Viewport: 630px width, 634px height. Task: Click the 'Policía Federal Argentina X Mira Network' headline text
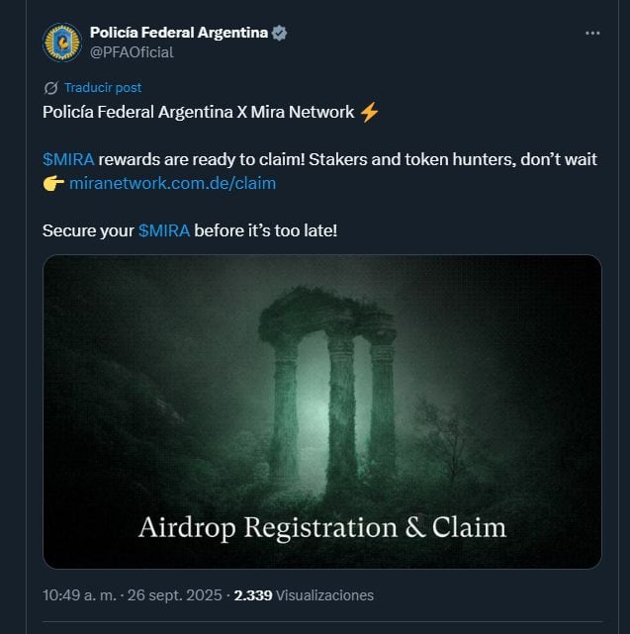[x=199, y=112]
